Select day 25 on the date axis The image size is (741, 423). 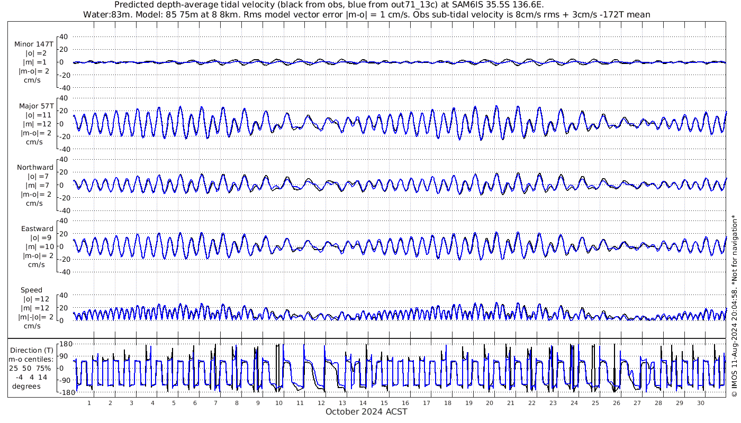click(595, 402)
